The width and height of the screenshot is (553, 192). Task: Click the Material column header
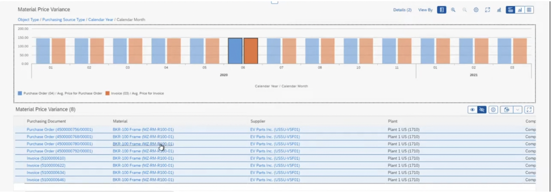[x=120, y=121]
